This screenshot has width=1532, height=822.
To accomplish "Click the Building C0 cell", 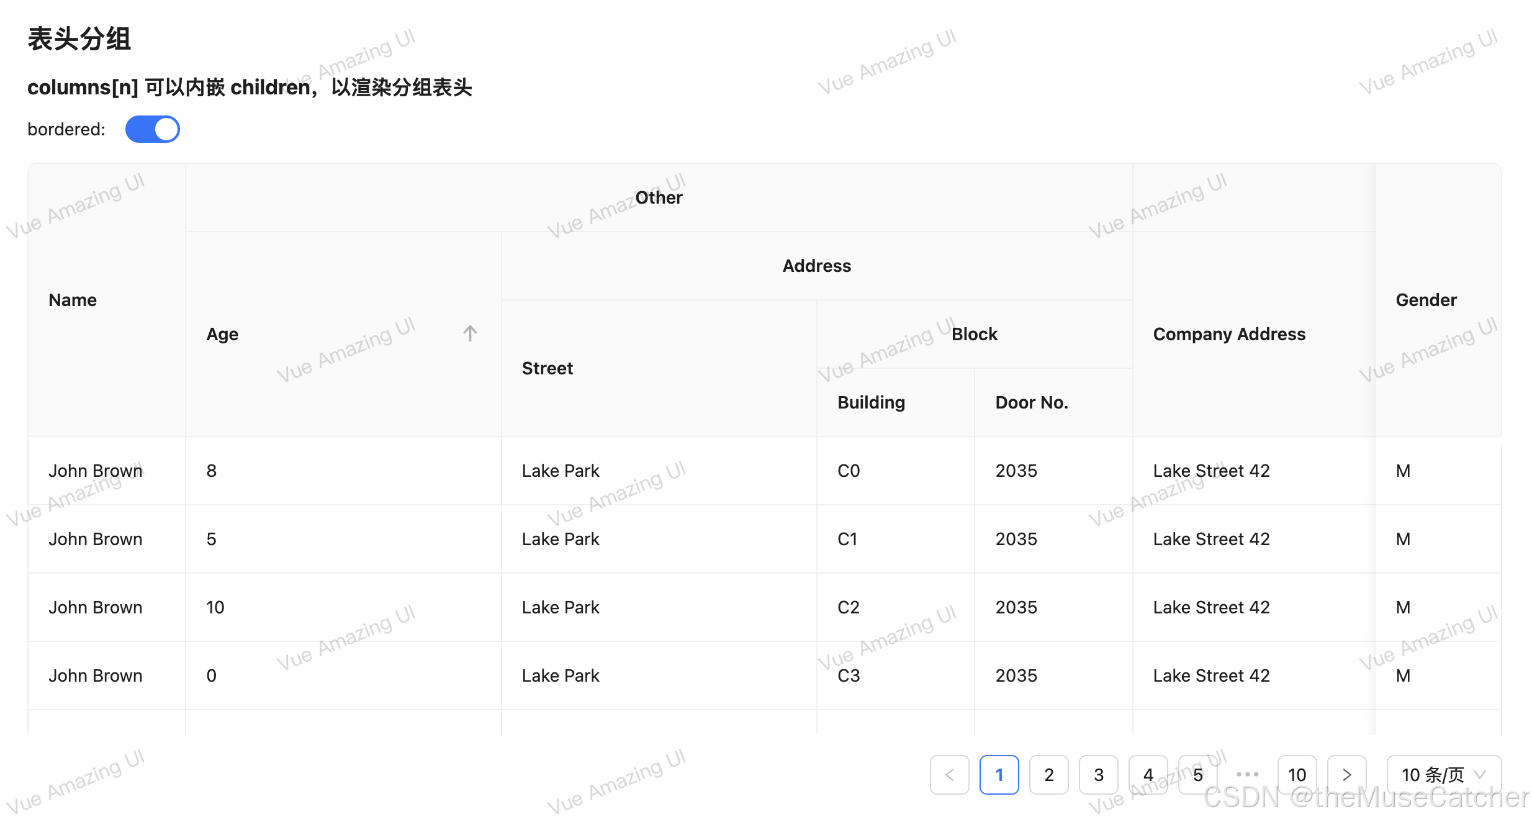I will tap(849, 471).
